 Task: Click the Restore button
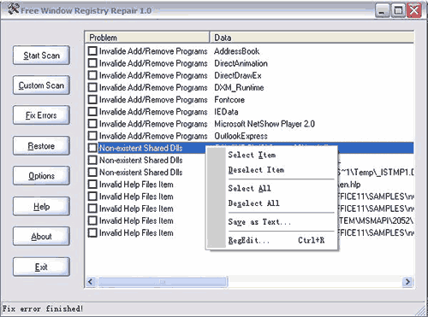[41, 146]
